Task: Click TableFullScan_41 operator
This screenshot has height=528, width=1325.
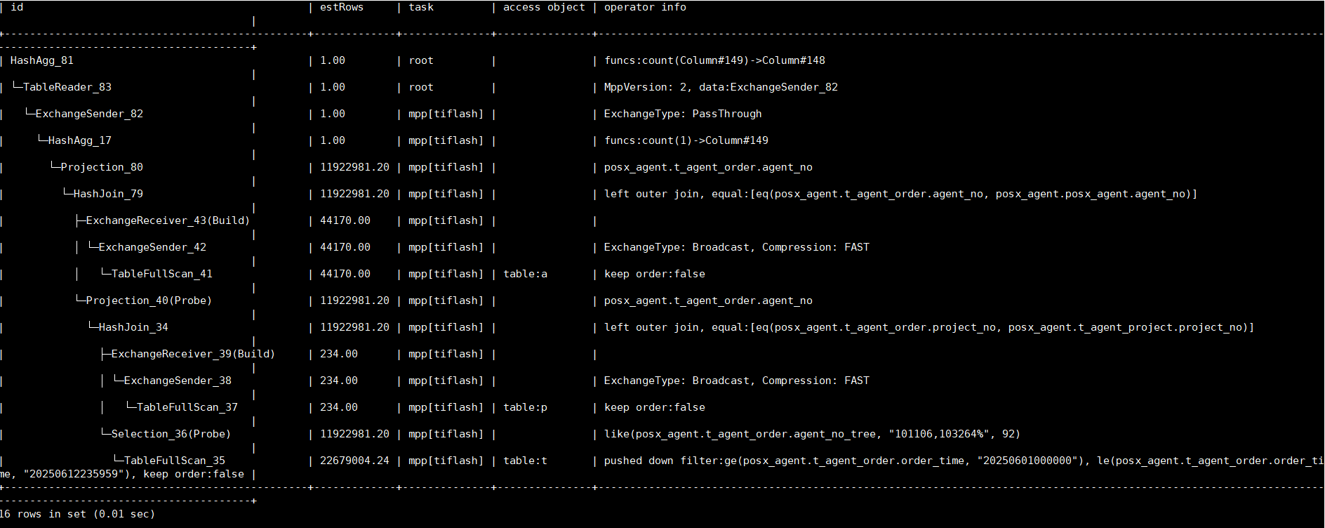Action: coord(161,274)
